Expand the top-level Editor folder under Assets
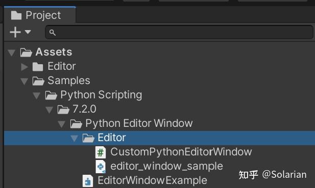This screenshot has height=188, width=315. tap(25, 67)
